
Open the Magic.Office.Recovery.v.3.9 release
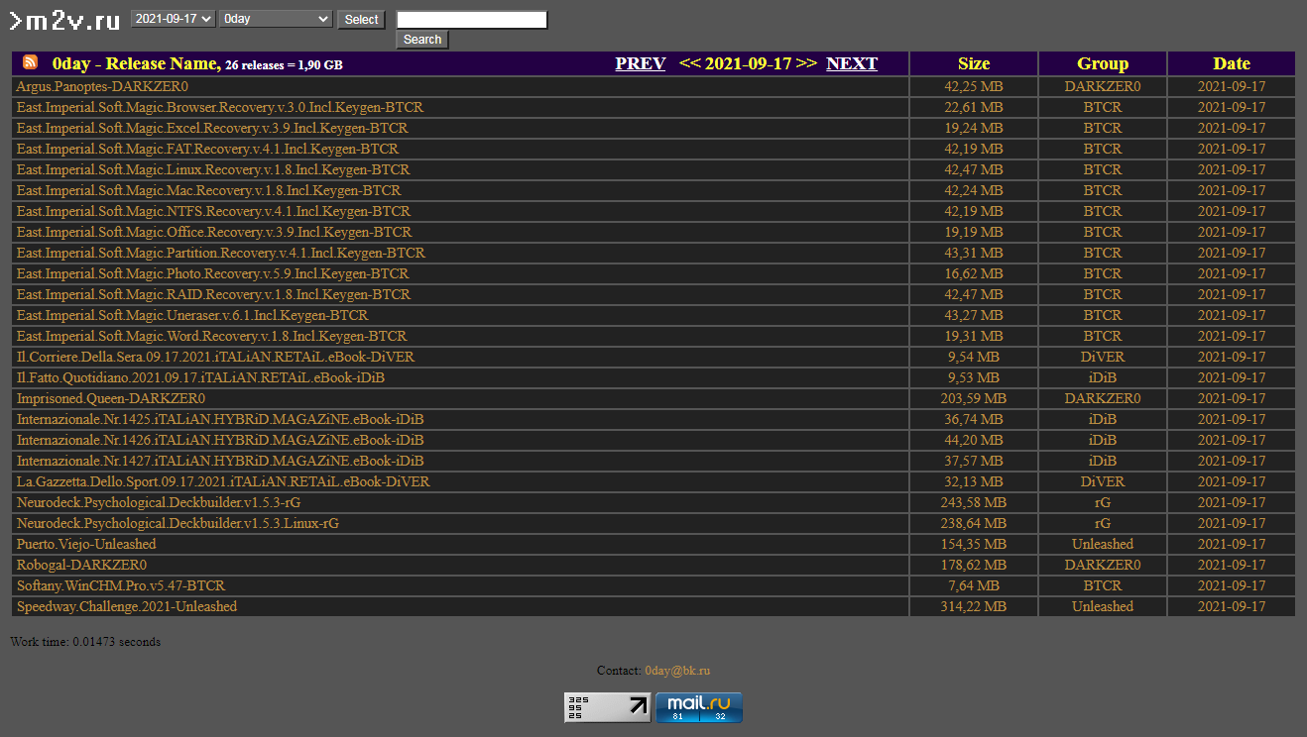point(213,232)
